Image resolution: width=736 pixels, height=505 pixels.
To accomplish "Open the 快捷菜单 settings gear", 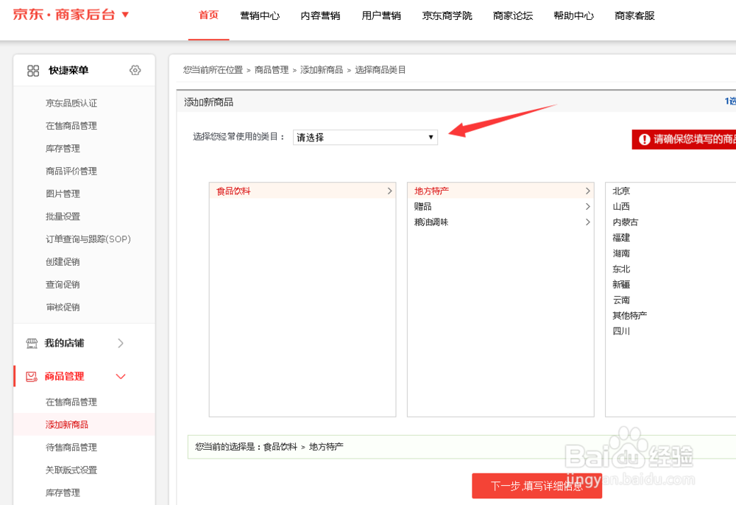I will 135,70.
